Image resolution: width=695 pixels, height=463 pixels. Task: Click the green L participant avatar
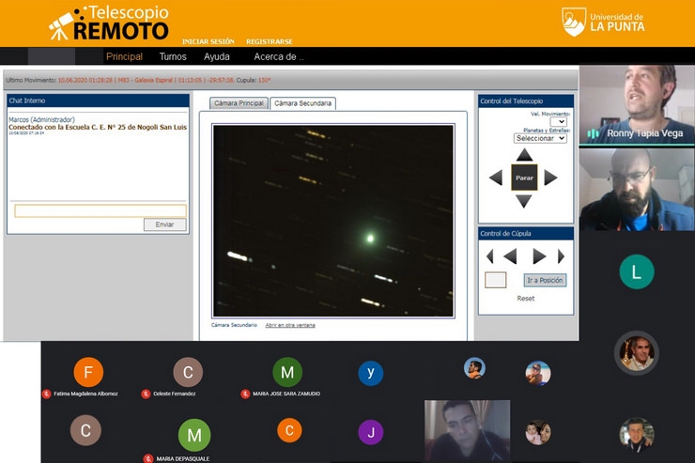coord(637,271)
